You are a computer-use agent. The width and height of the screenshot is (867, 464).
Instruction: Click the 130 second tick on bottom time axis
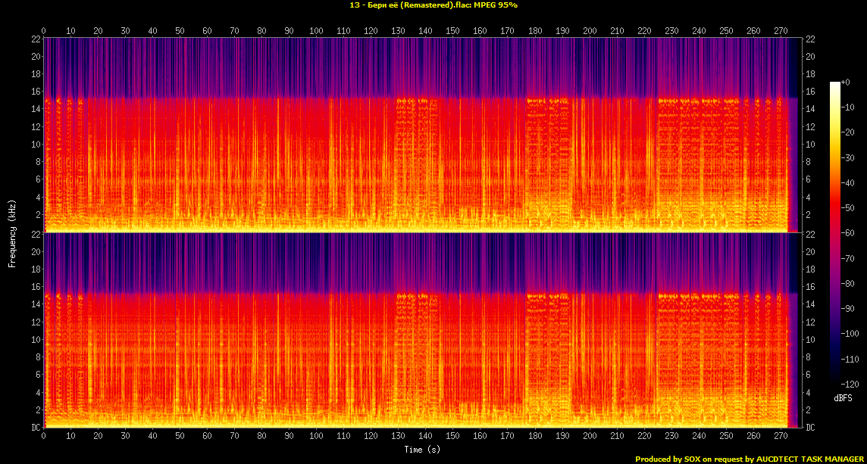pyautogui.click(x=398, y=437)
